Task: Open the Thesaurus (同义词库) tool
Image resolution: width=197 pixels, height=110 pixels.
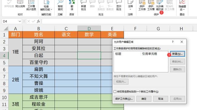Action: 20,4
